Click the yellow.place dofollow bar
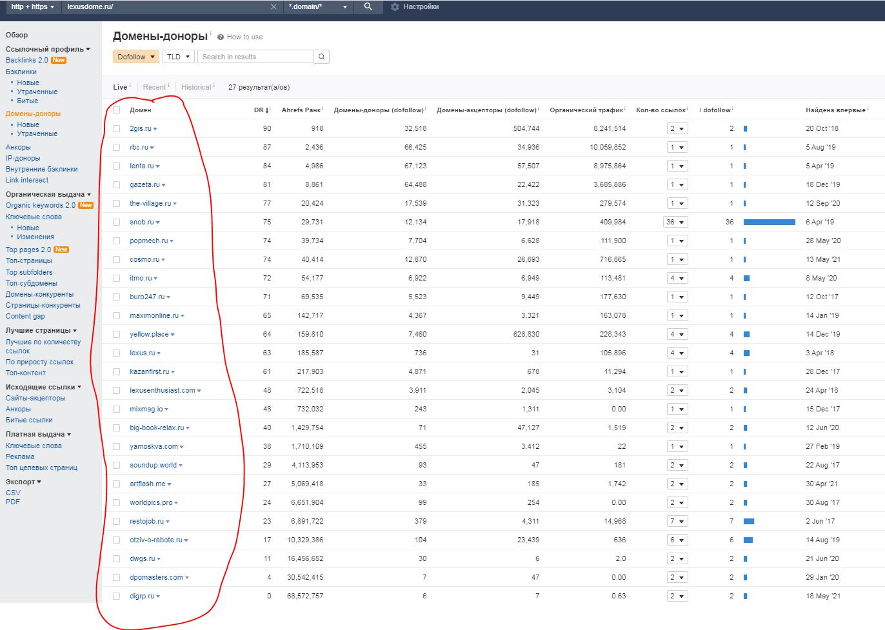Viewport: 885px width, 630px height. click(x=746, y=334)
